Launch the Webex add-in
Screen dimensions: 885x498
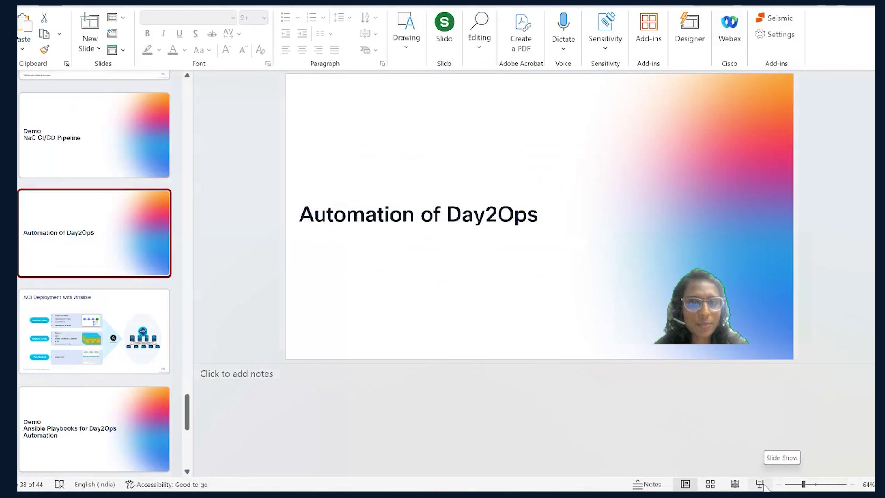(729, 28)
